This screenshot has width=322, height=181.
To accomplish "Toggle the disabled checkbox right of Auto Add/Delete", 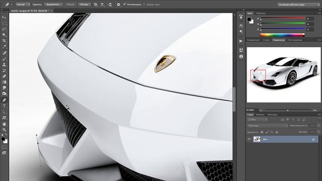I will click(144, 5).
